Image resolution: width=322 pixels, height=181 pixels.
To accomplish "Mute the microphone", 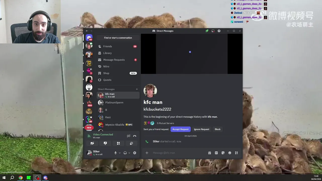I will (115, 153).
